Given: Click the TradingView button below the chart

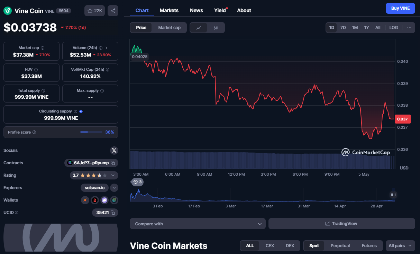Looking at the screenshot, I should click(x=341, y=223).
